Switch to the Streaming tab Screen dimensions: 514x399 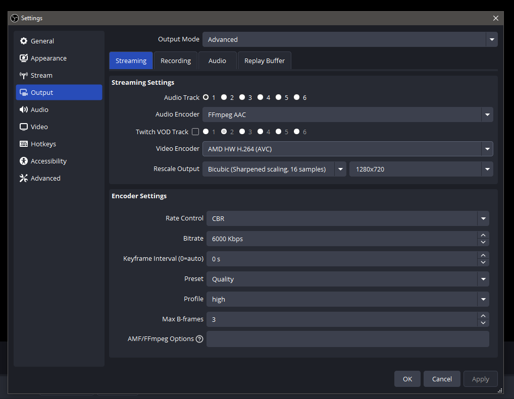click(131, 61)
